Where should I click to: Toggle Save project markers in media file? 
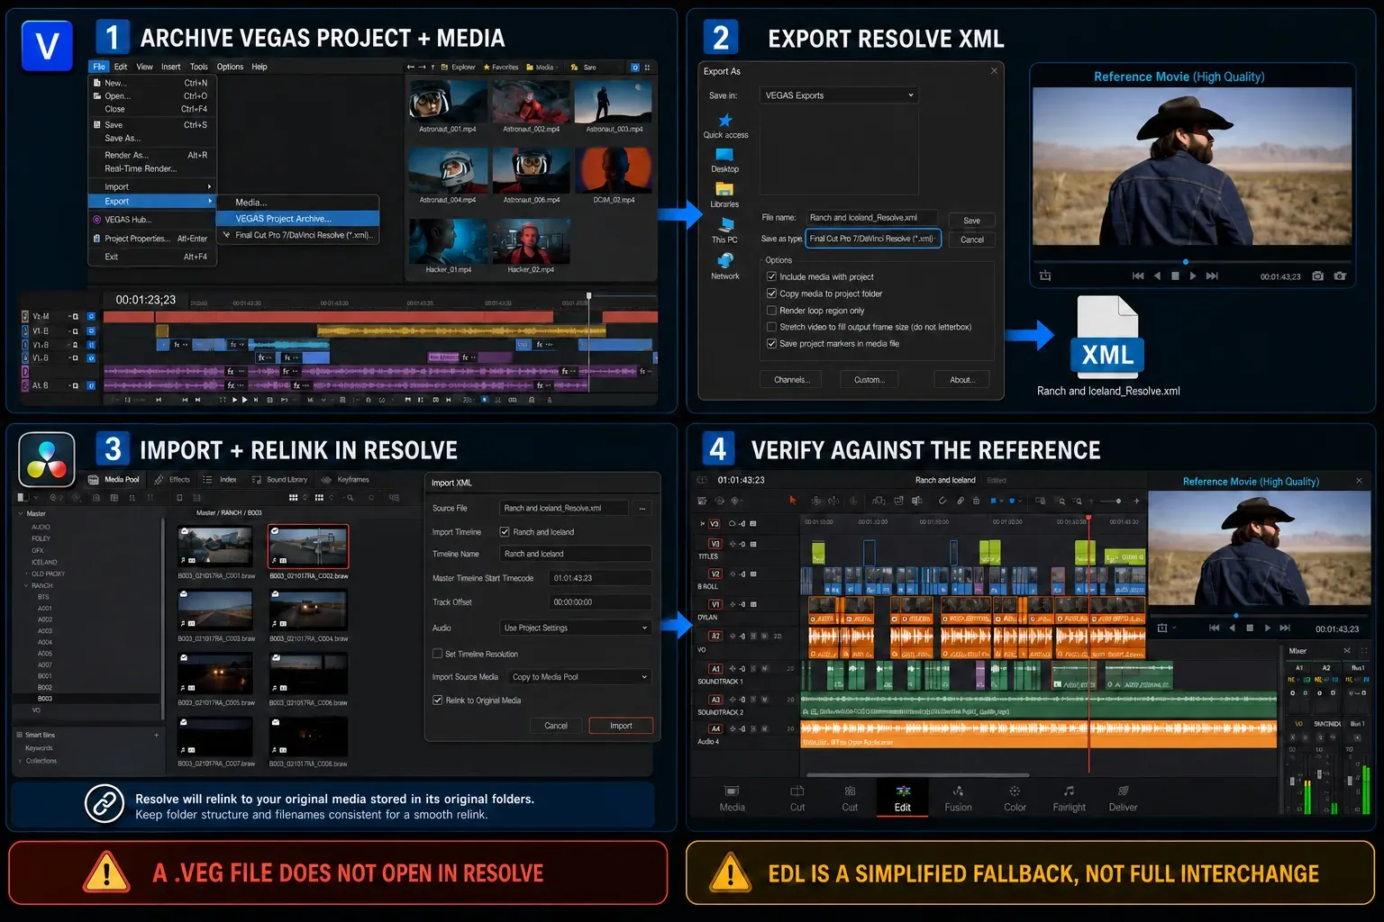(x=771, y=343)
